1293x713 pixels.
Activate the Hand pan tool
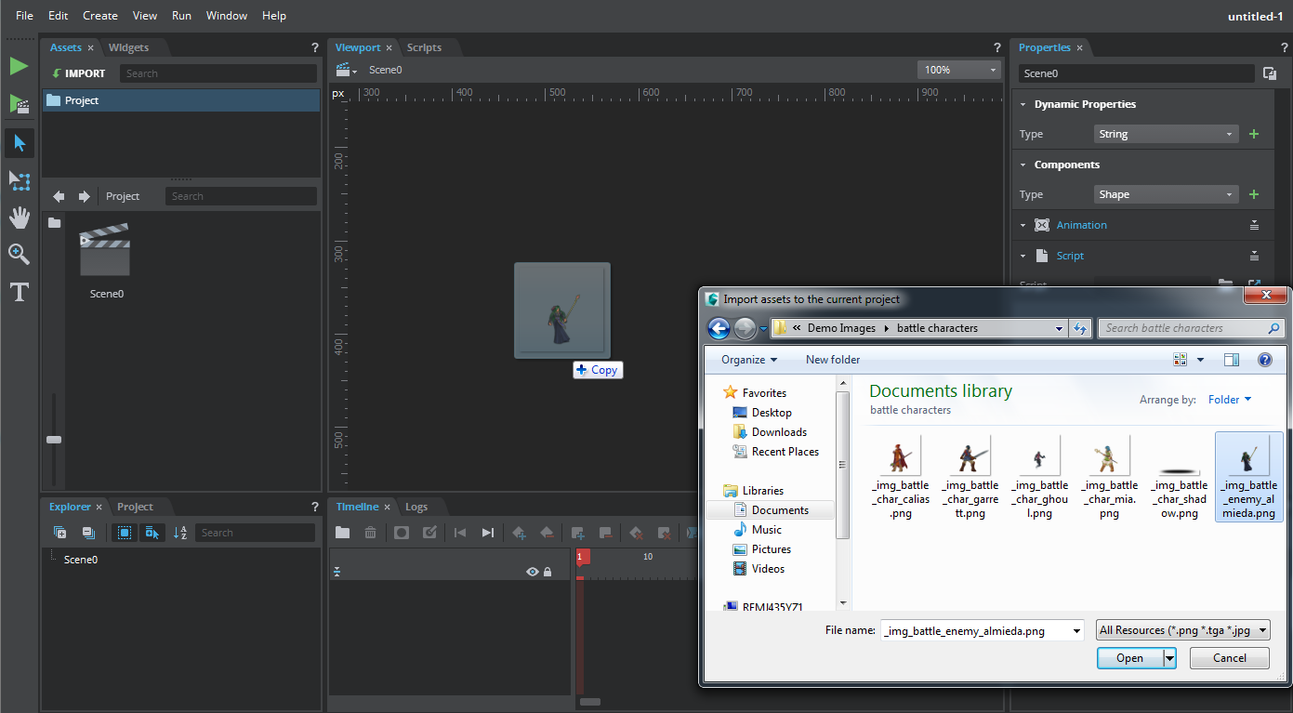tap(20, 218)
